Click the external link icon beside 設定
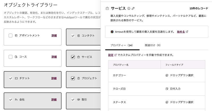 116,55
